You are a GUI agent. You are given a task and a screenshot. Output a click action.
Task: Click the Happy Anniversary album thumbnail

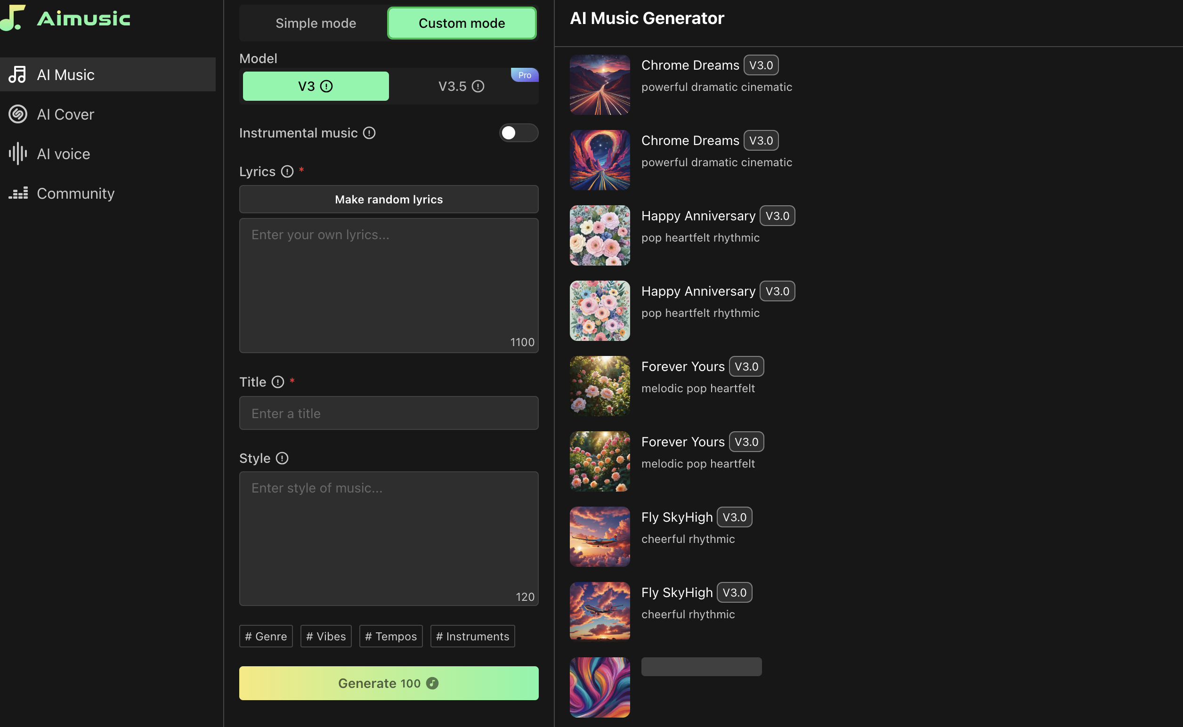click(600, 235)
